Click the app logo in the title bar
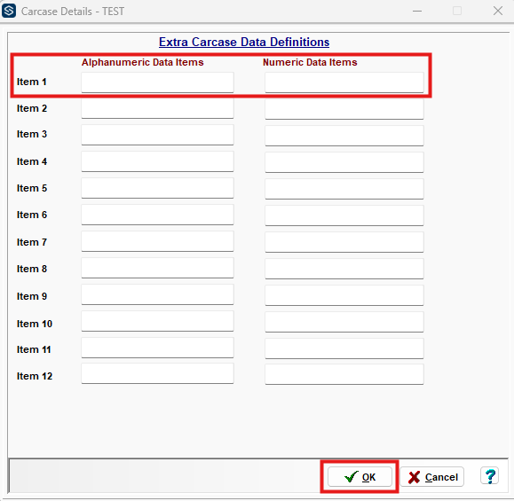Screen dimensions: 514x501 9,11
